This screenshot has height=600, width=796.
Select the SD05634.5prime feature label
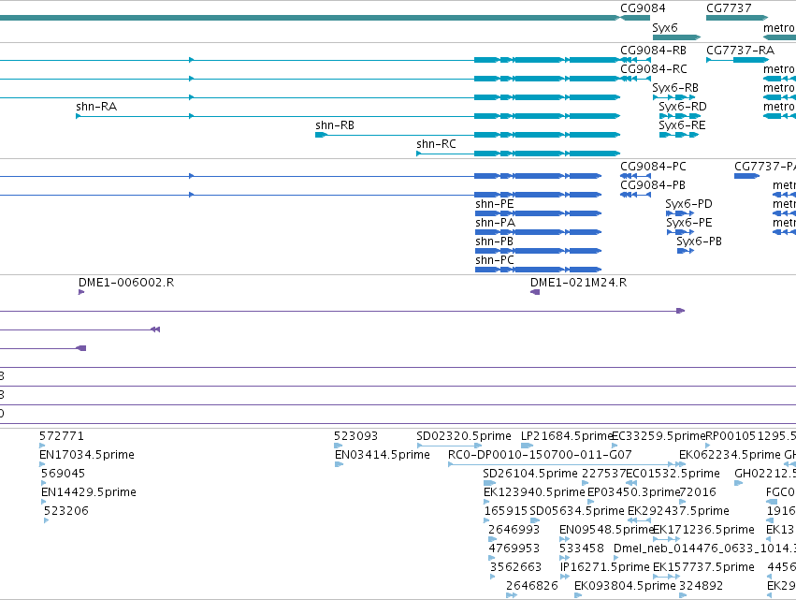[577, 511]
